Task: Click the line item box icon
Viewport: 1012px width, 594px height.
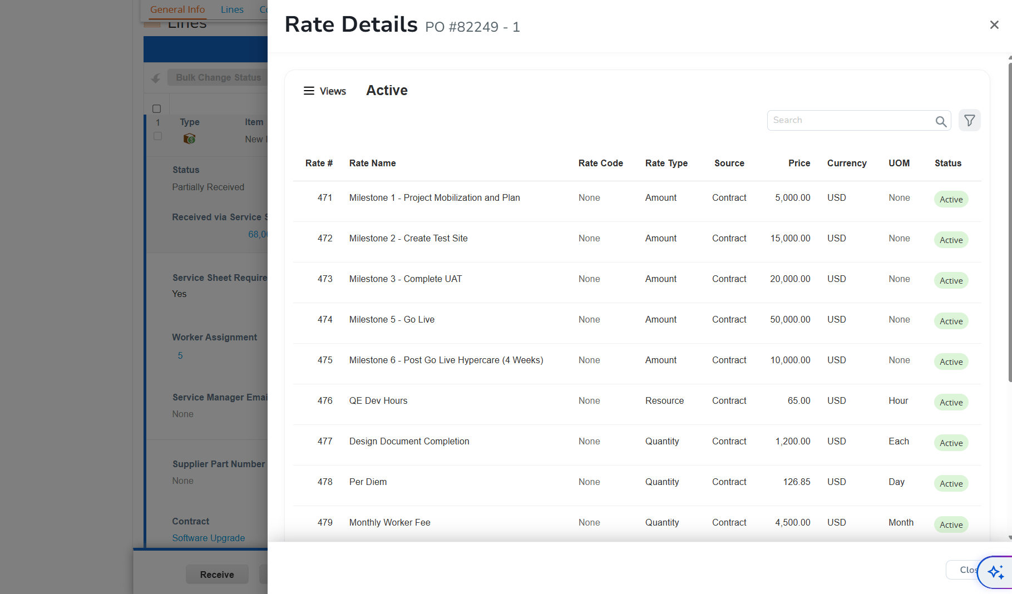Action: (189, 138)
